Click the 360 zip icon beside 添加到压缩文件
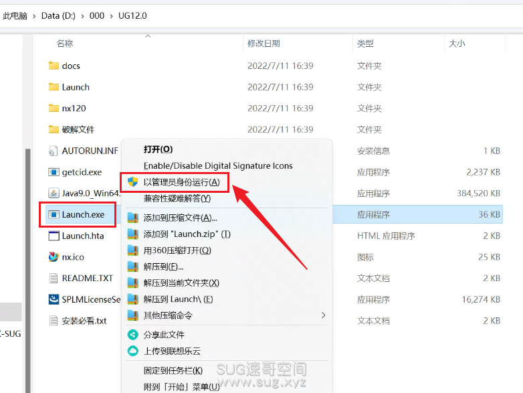The width and height of the screenshot is (523, 393). coord(132,218)
